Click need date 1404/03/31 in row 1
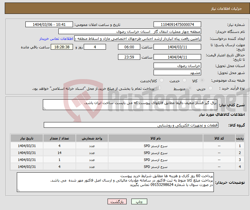 tap(27, 146)
